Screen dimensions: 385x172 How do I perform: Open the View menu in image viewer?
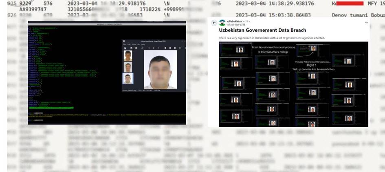pyautogui.click(x=134, y=44)
